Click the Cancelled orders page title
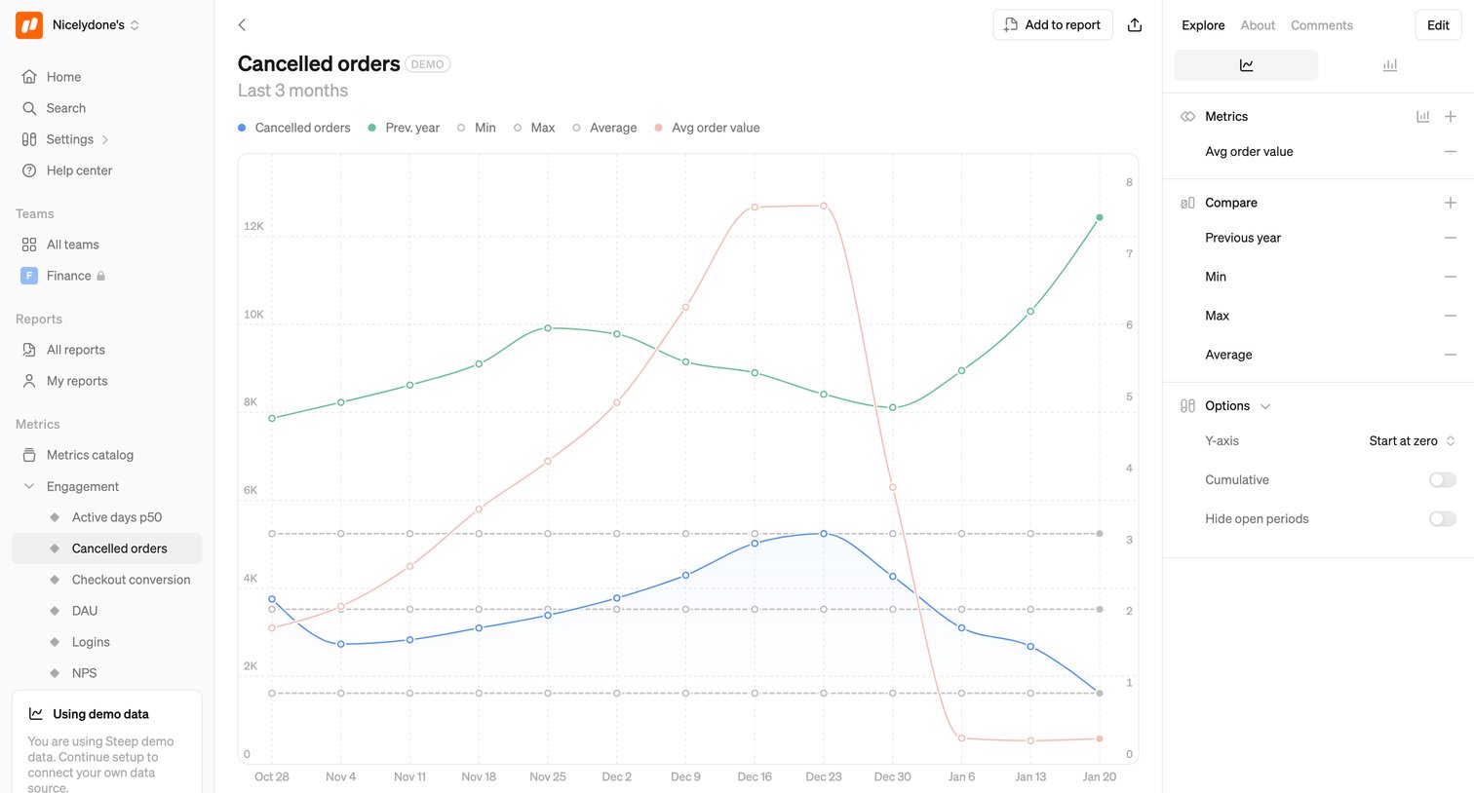 click(x=319, y=64)
